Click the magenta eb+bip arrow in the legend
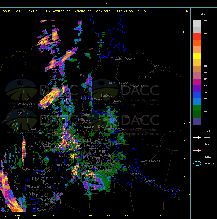The height and width of the screenshot is (219, 217). click(x=197, y=157)
